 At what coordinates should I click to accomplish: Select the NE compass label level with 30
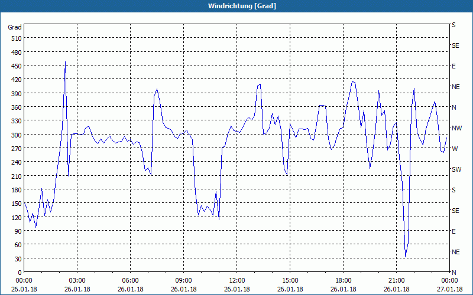coord(455,252)
